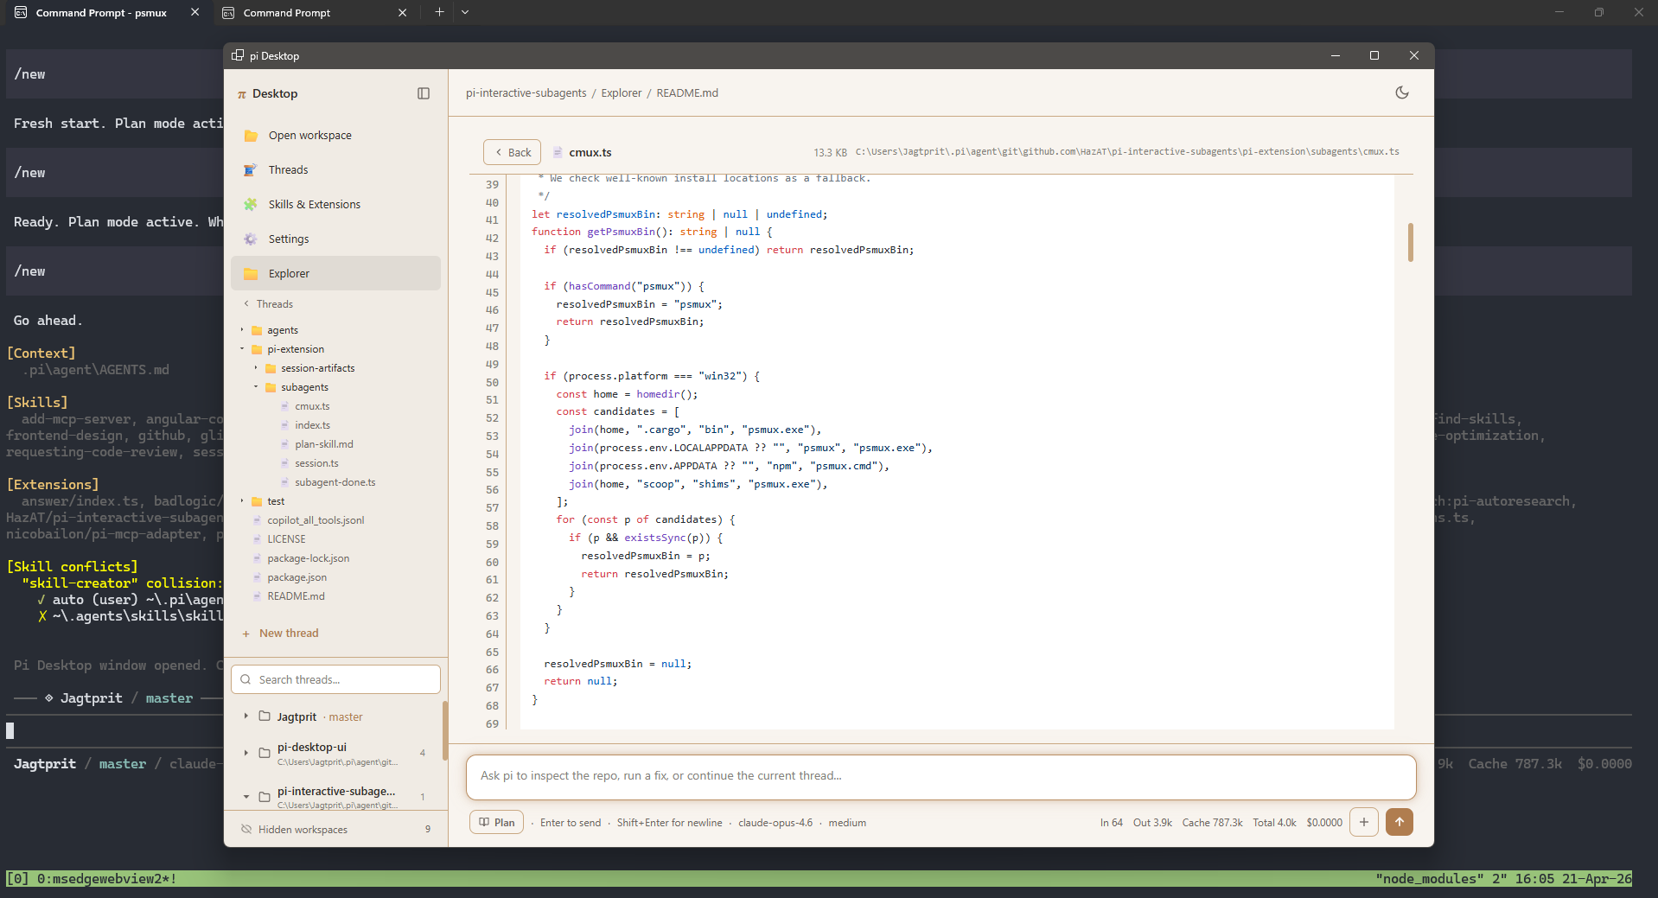Start a New thread
Viewport: 1658px width, 898px height.
(280, 634)
